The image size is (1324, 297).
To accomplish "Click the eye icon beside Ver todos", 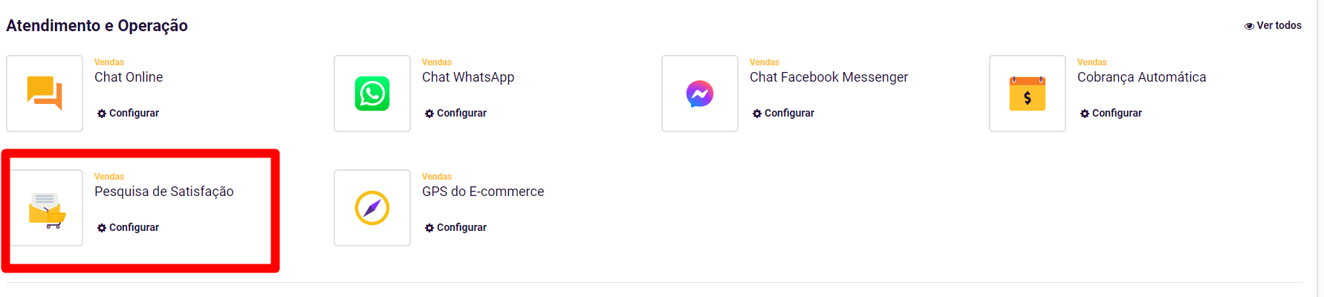I will coord(1249,26).
